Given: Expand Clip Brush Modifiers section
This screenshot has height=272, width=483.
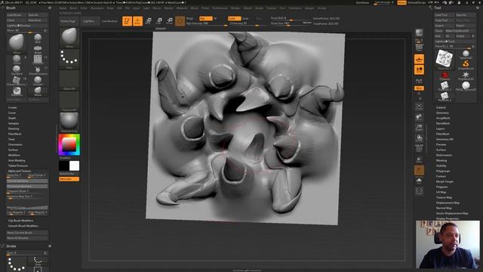Looking at the screenshot, I should point(20,221).
